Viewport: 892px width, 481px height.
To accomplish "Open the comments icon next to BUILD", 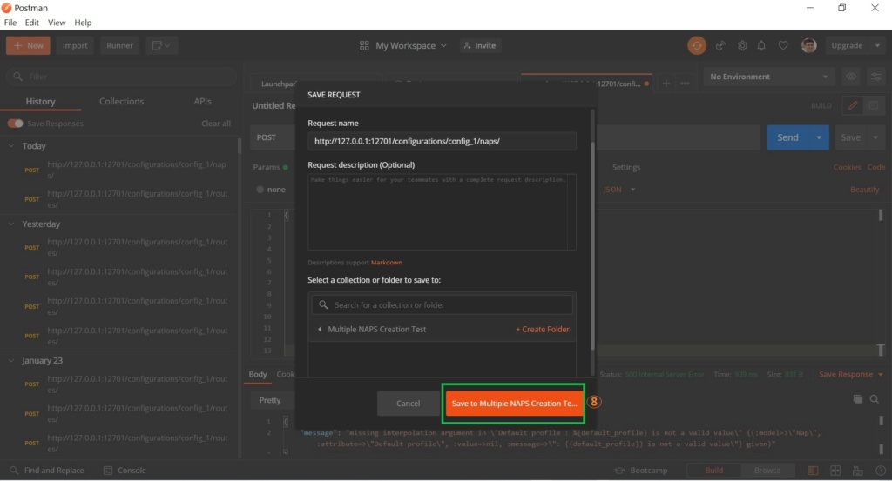I will coord(874,105).
